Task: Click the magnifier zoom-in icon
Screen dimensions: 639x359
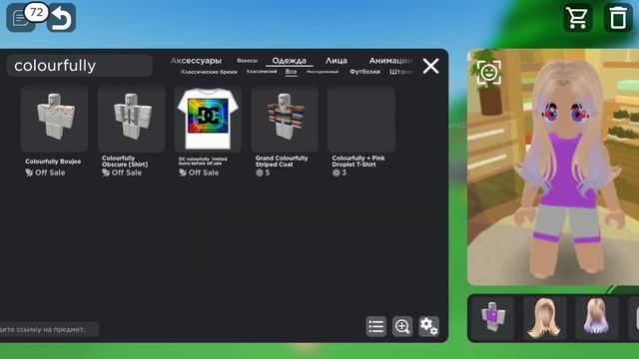Action: [402, 326]
